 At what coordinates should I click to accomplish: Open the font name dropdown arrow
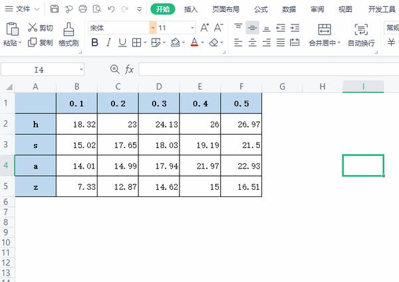[x=153, y=28]
